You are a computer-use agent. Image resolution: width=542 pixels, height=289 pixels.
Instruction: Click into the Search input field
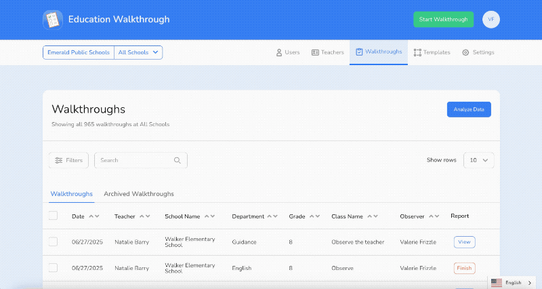pos(134,161)
